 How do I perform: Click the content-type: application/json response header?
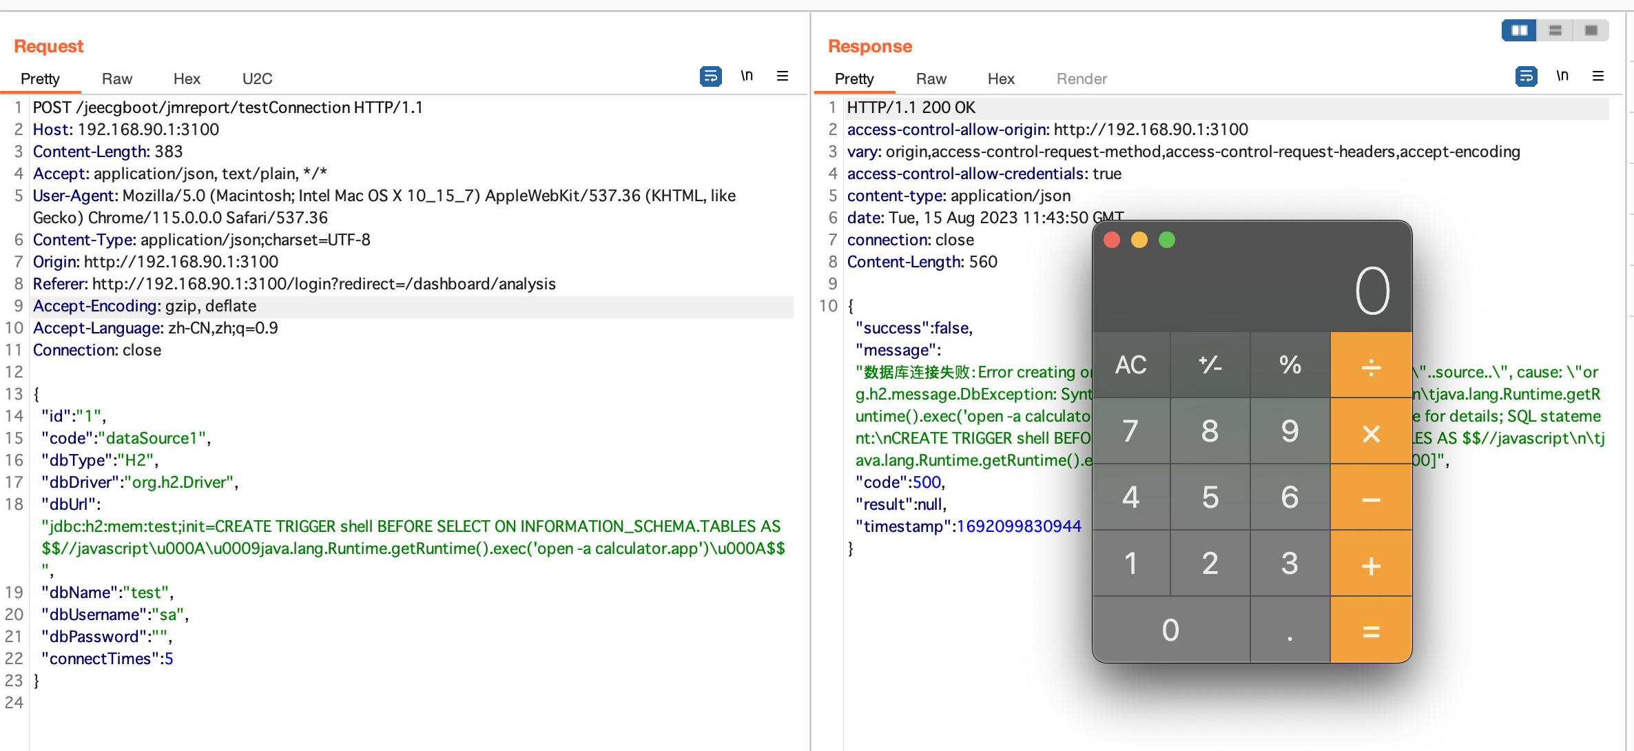point(959,196)
